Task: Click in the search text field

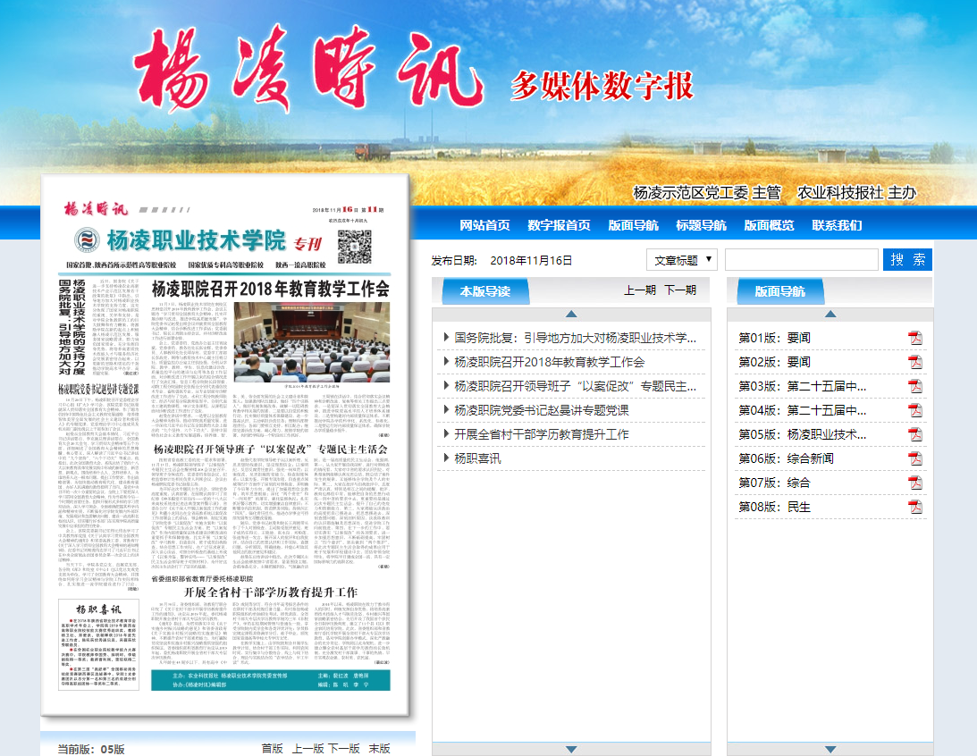Action: (x=801, y=260)
